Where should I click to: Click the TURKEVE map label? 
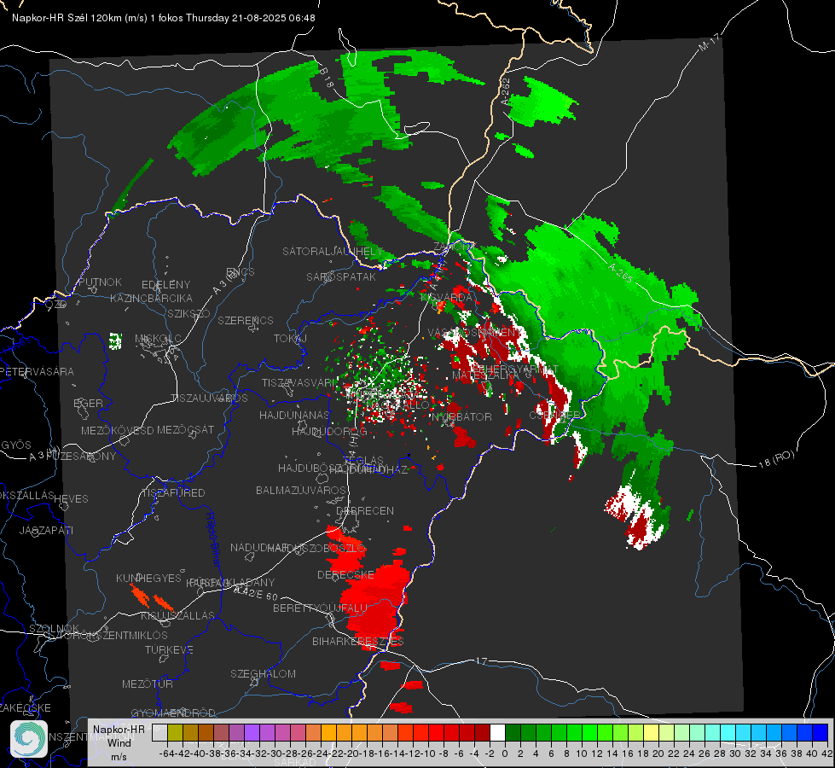(x=170, y=649)
